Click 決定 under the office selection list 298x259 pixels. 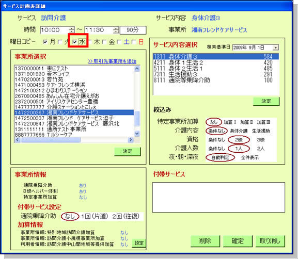pos(128,151)
